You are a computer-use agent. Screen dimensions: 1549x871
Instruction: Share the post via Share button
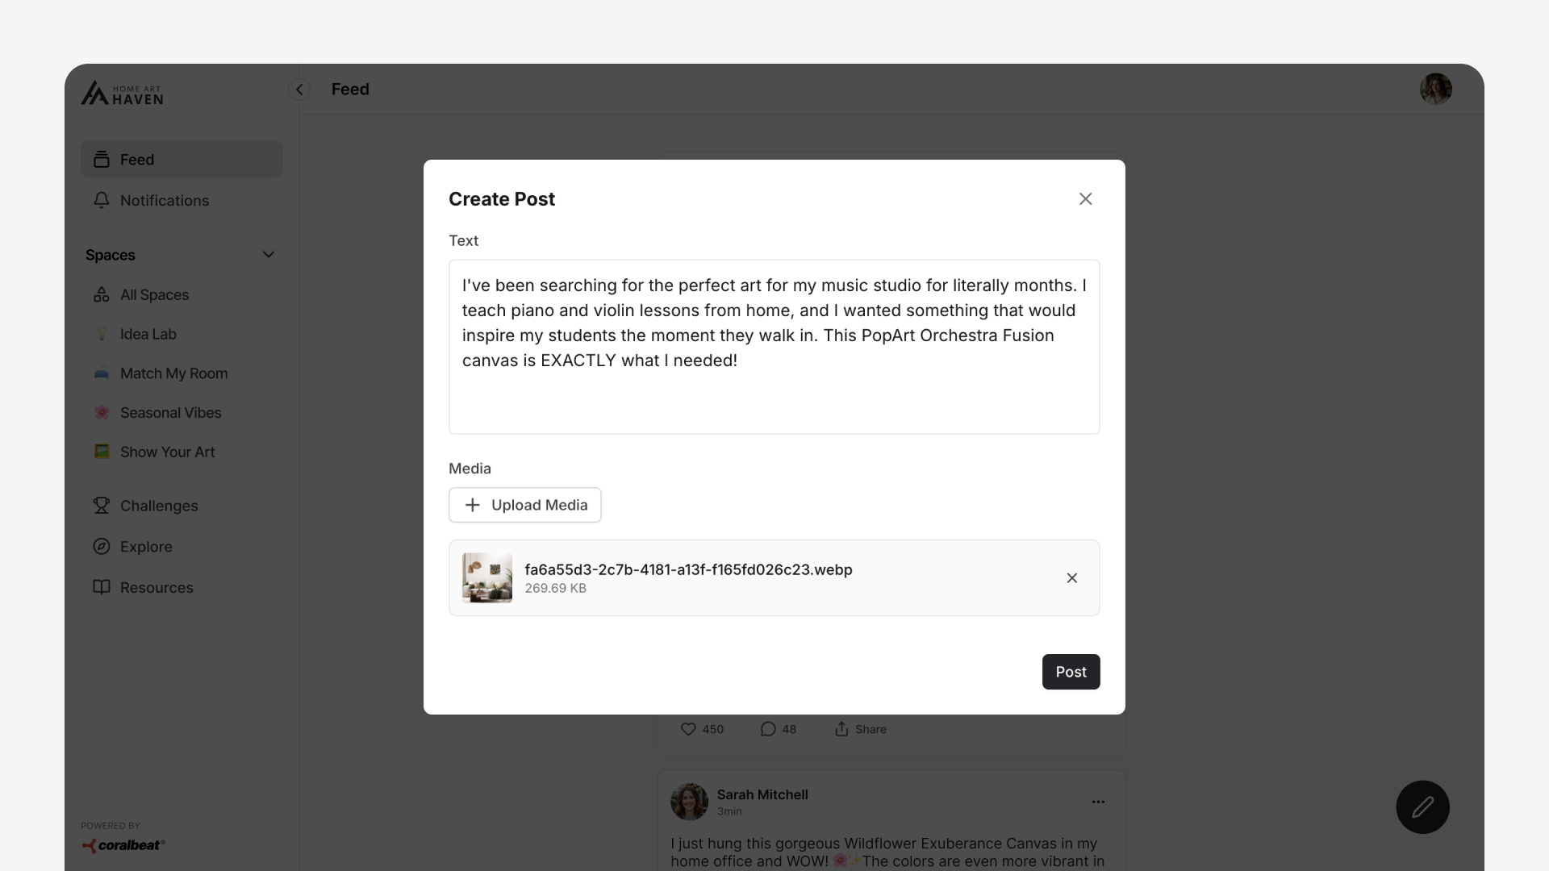(x=860, y=729)
